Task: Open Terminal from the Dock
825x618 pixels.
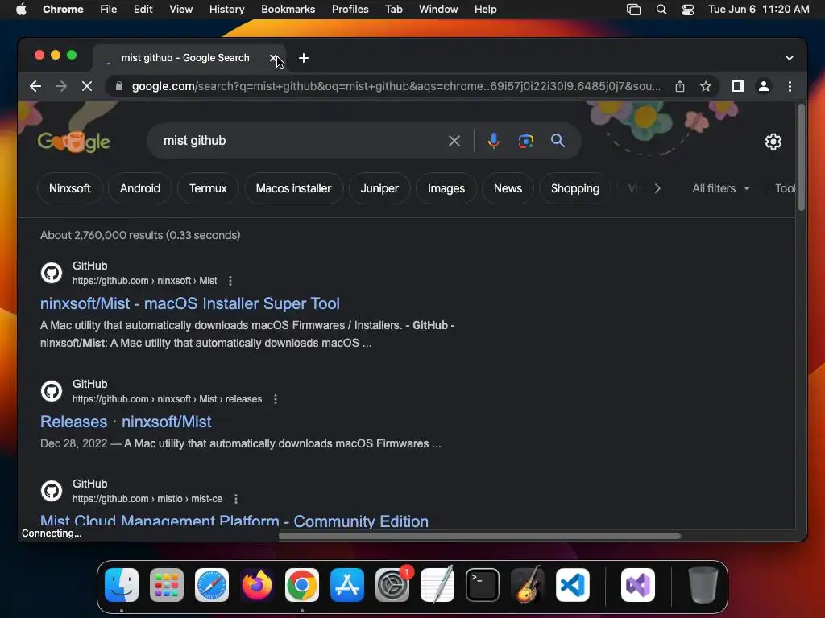Action: click(482, 585)
